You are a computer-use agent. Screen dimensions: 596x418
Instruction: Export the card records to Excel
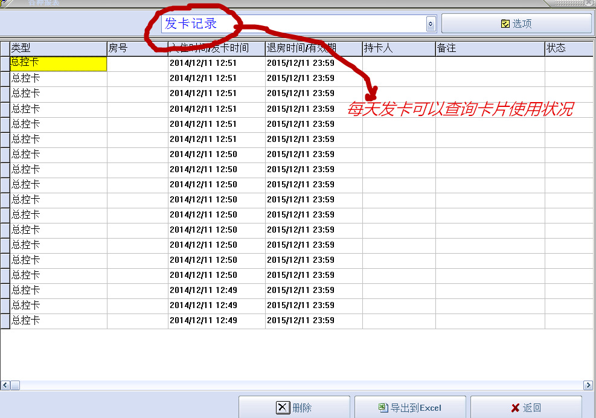point(410,408)
